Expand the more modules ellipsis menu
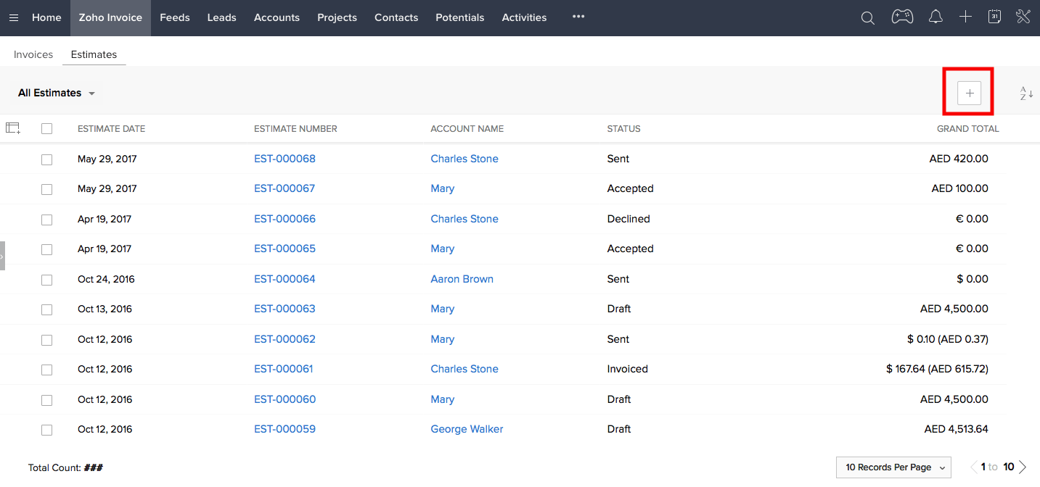The image size is (1040, 487). (x=578, y=17)
